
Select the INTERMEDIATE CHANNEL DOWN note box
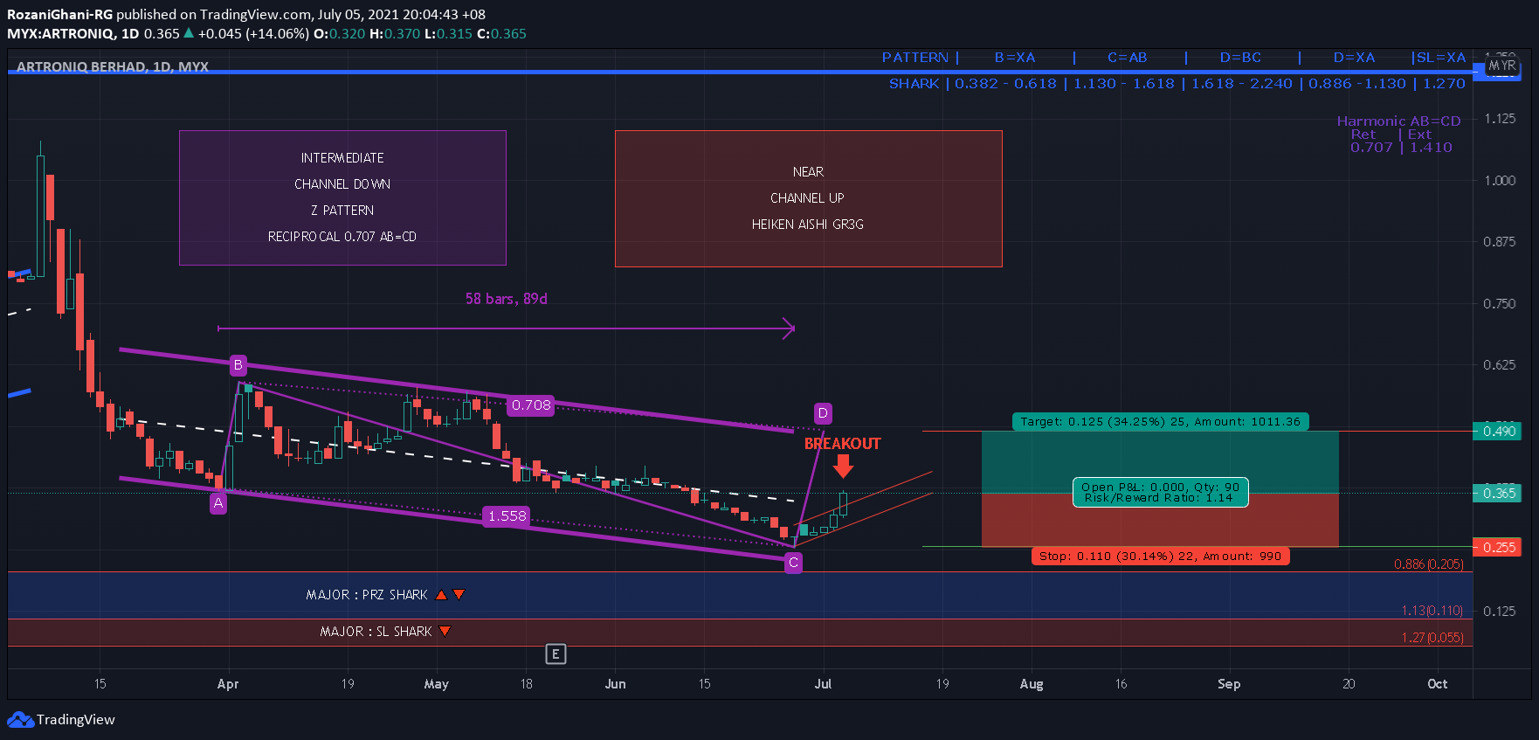pyautogui.click(x=342, y=197)
